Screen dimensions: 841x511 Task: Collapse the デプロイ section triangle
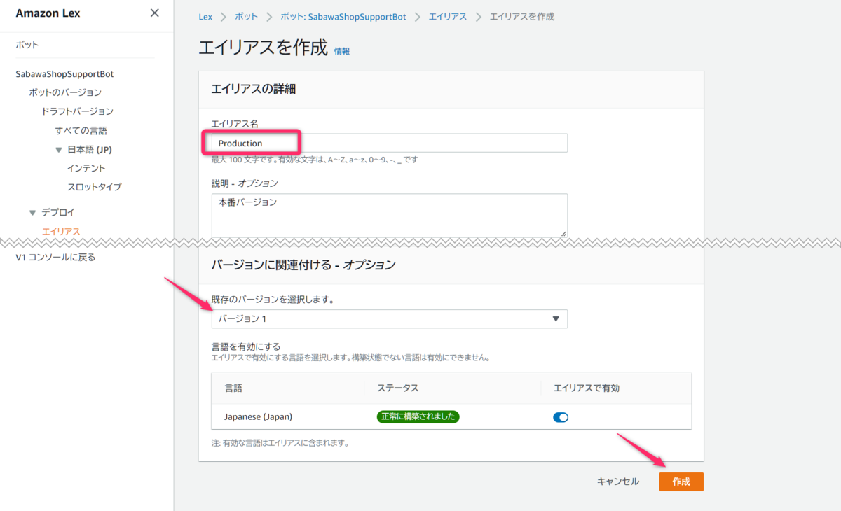pyautogui.click(x=32, y=212)
